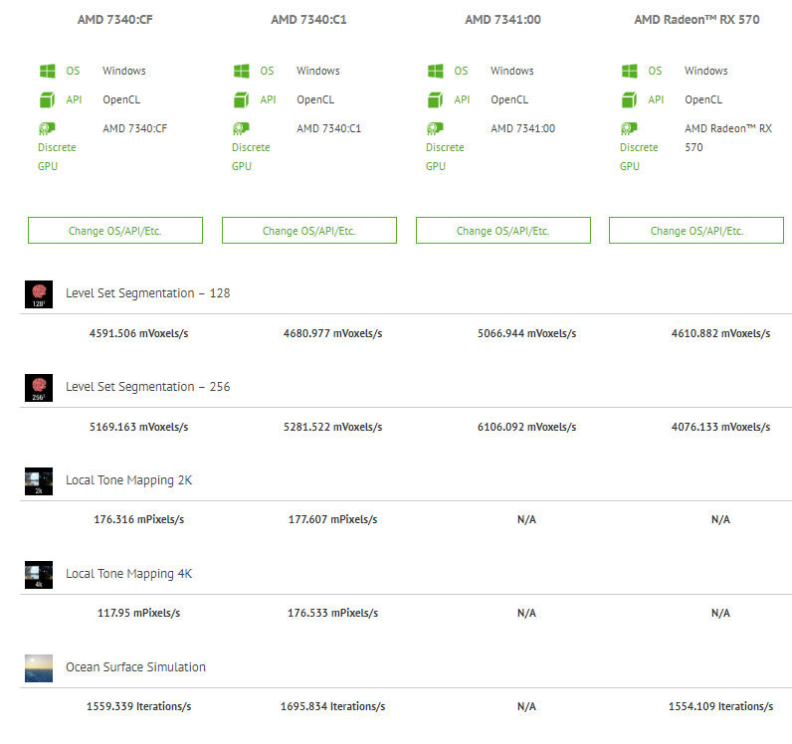
Task: Open Level Set Segmentation 128 thumbnail
Action: pos(39,294)
